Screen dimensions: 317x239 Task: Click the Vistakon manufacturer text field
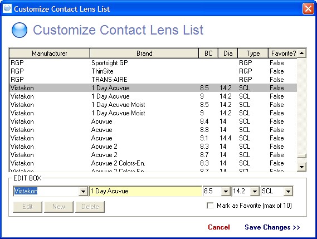[46, 191]
